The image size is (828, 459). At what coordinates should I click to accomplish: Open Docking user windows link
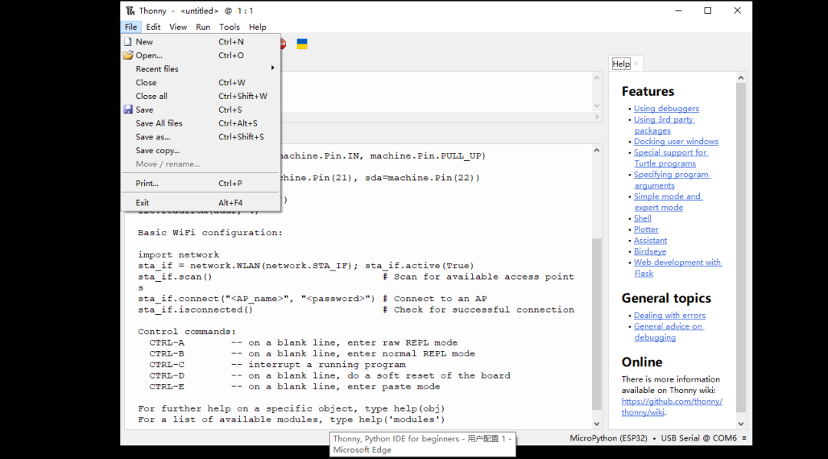(x=676, y=142)
